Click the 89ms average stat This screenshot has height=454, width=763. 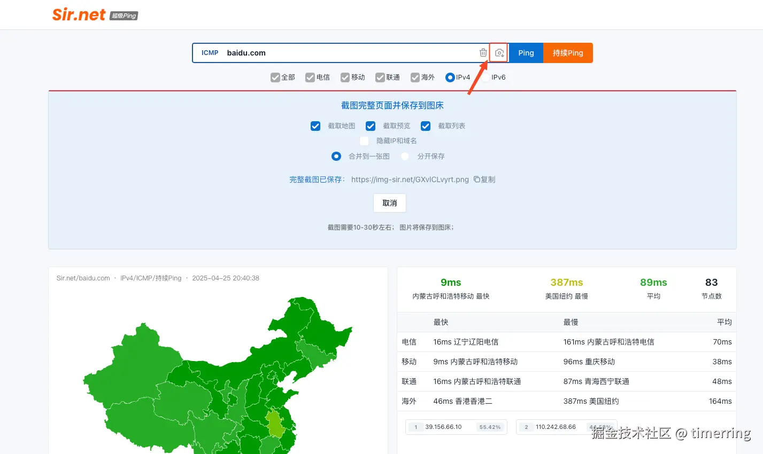click(x=653, y=283)
